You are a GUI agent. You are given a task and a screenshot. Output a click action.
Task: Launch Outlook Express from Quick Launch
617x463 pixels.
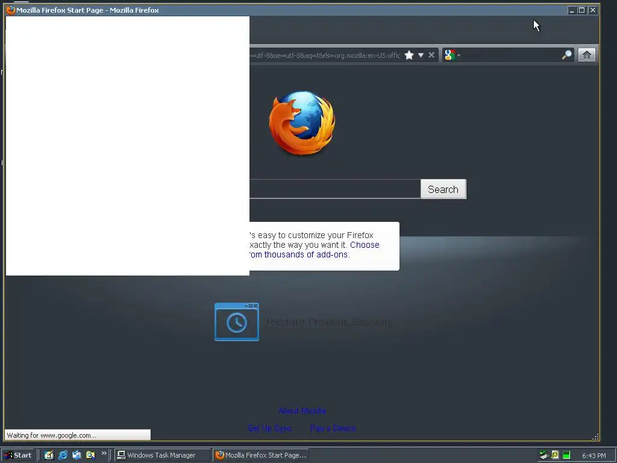click(x=77, y=455)
